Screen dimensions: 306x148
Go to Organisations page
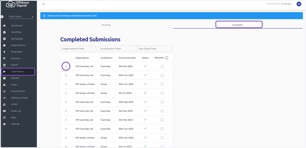click(18, 45)
